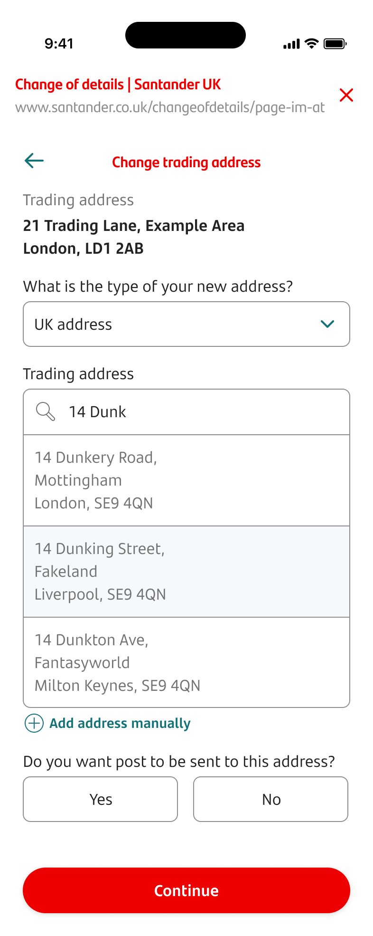Tap the plus circle icon
This screenshot has width=373, height=936.
pyautogui.click(x=34, y=723)
